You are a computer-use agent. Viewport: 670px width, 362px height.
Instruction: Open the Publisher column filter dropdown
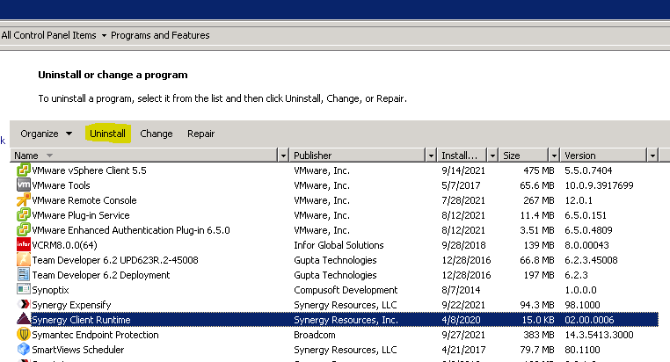click(431, 156)
